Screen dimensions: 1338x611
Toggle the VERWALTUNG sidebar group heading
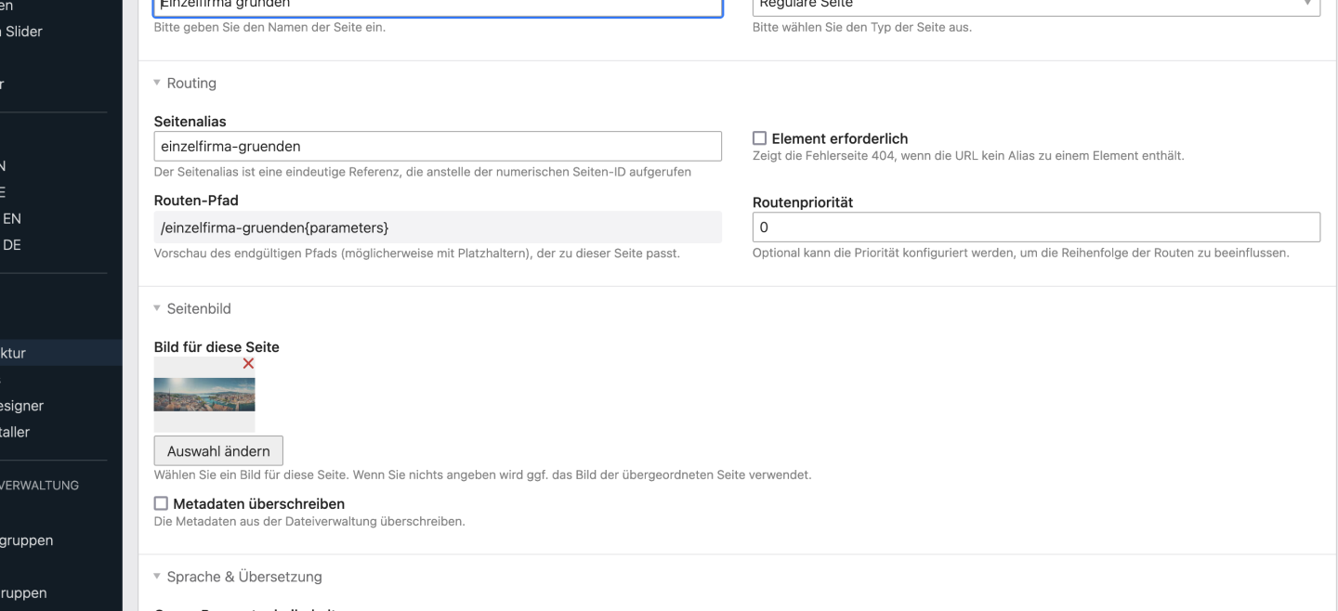tap(39, 485)
